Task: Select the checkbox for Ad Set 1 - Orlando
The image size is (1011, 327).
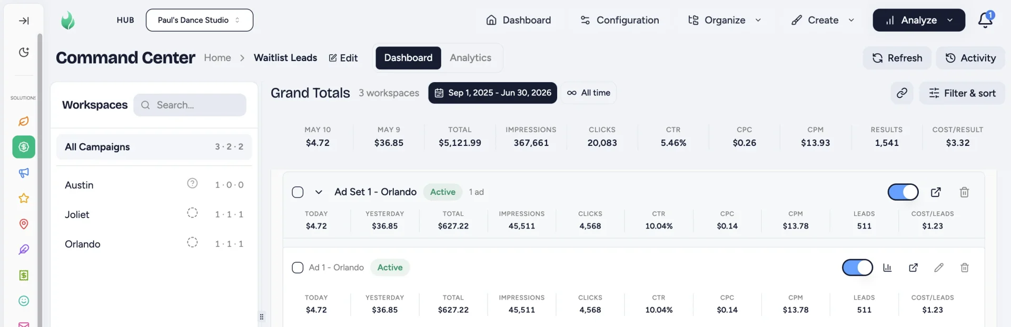Action: [x=298, y=192]
